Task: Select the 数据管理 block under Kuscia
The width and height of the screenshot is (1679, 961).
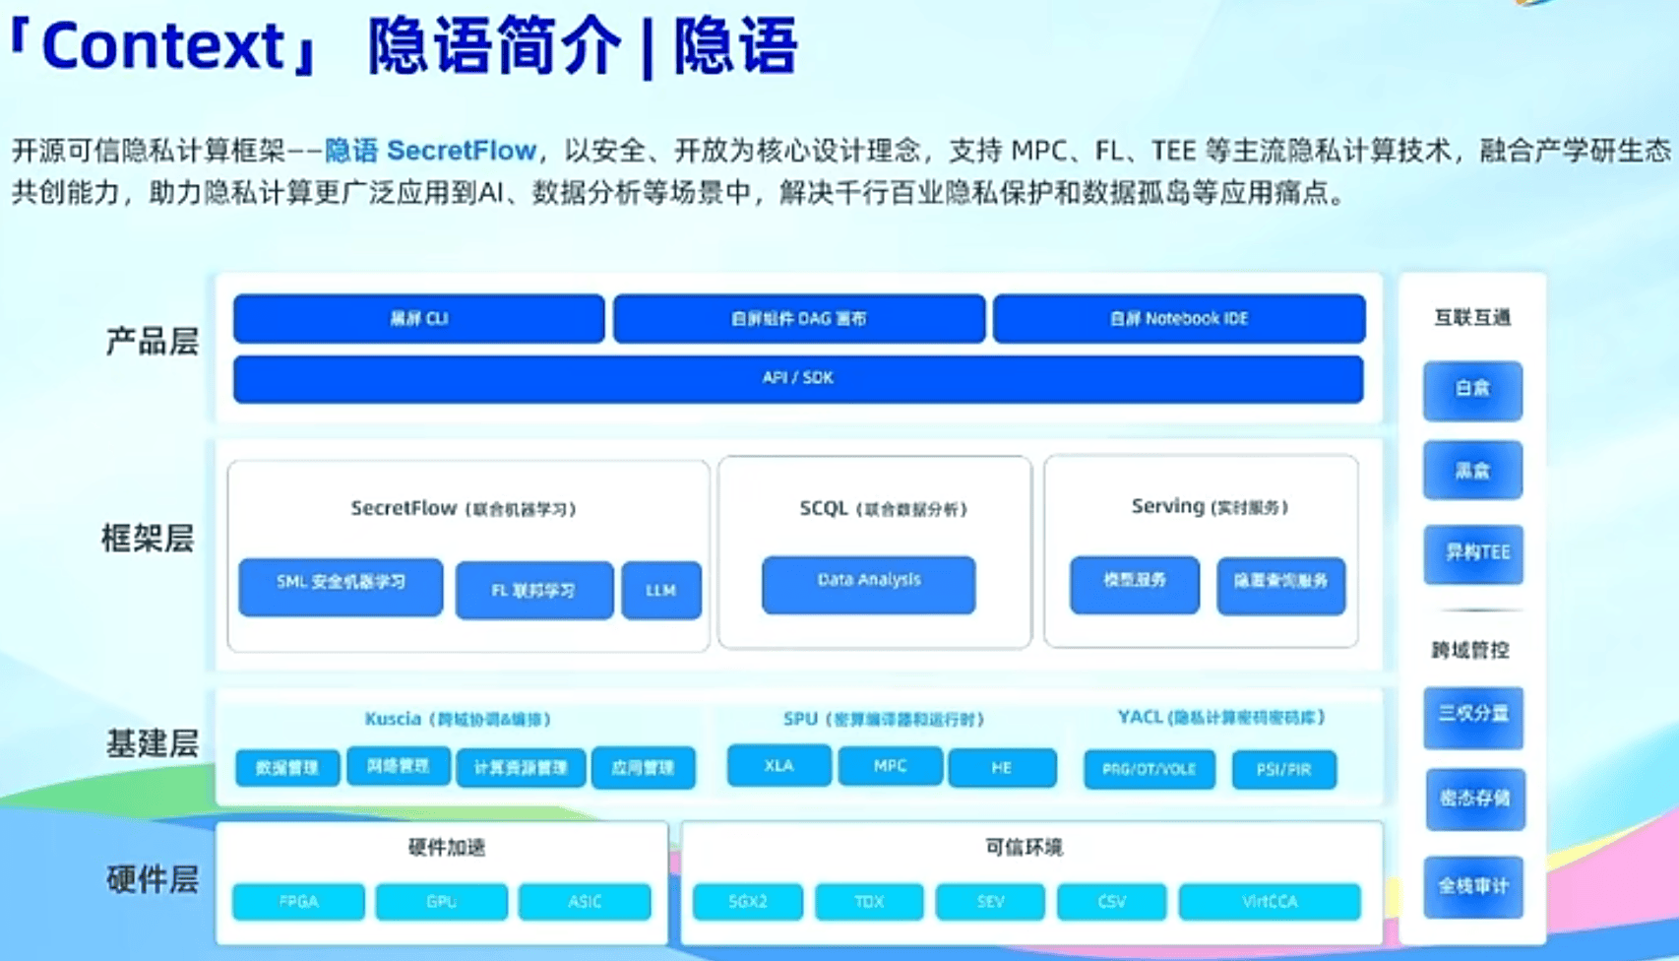Action: click(x=287, y=768)
